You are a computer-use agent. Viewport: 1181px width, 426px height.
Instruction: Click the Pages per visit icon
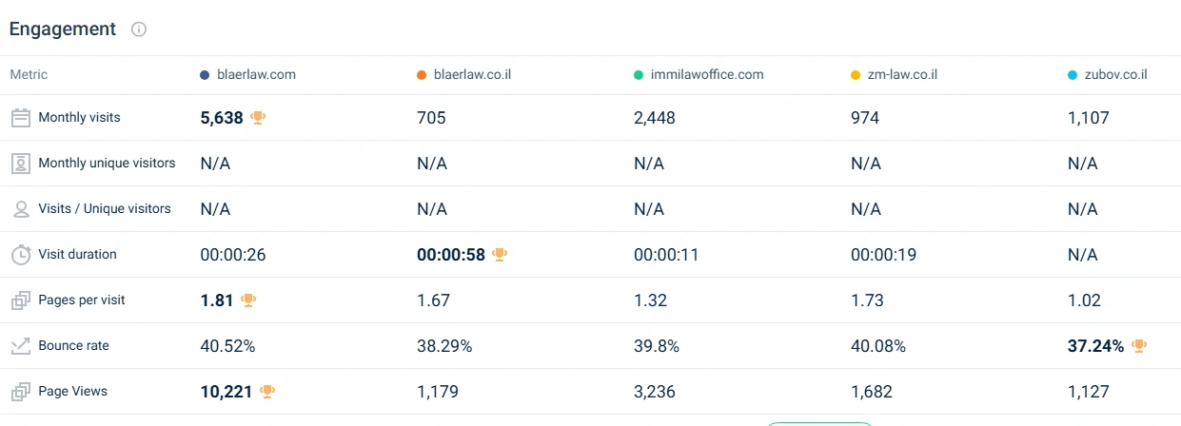[21, 300]
